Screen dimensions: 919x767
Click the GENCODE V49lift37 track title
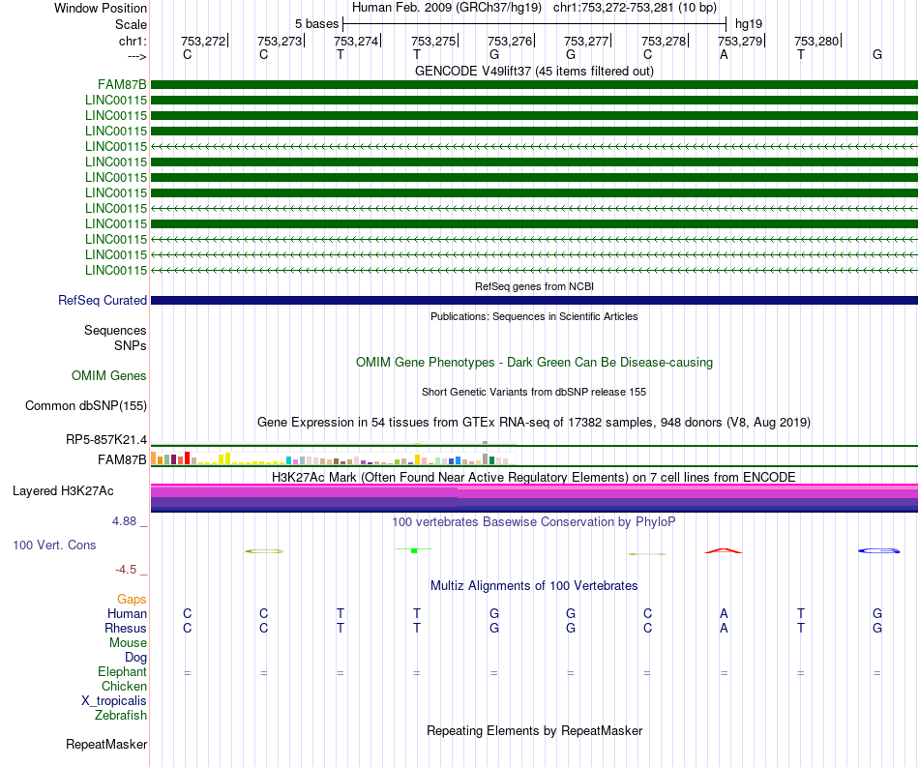point(534,71)
